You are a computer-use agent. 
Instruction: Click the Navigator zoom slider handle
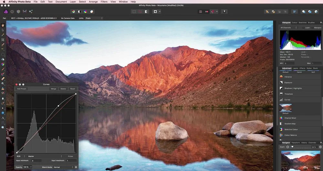(x=292, y=147)
